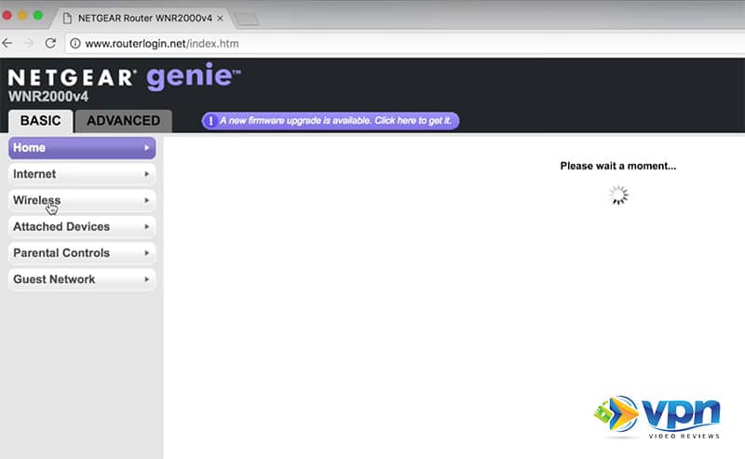Minimize the browser window with yellow button

pos(22,15)
